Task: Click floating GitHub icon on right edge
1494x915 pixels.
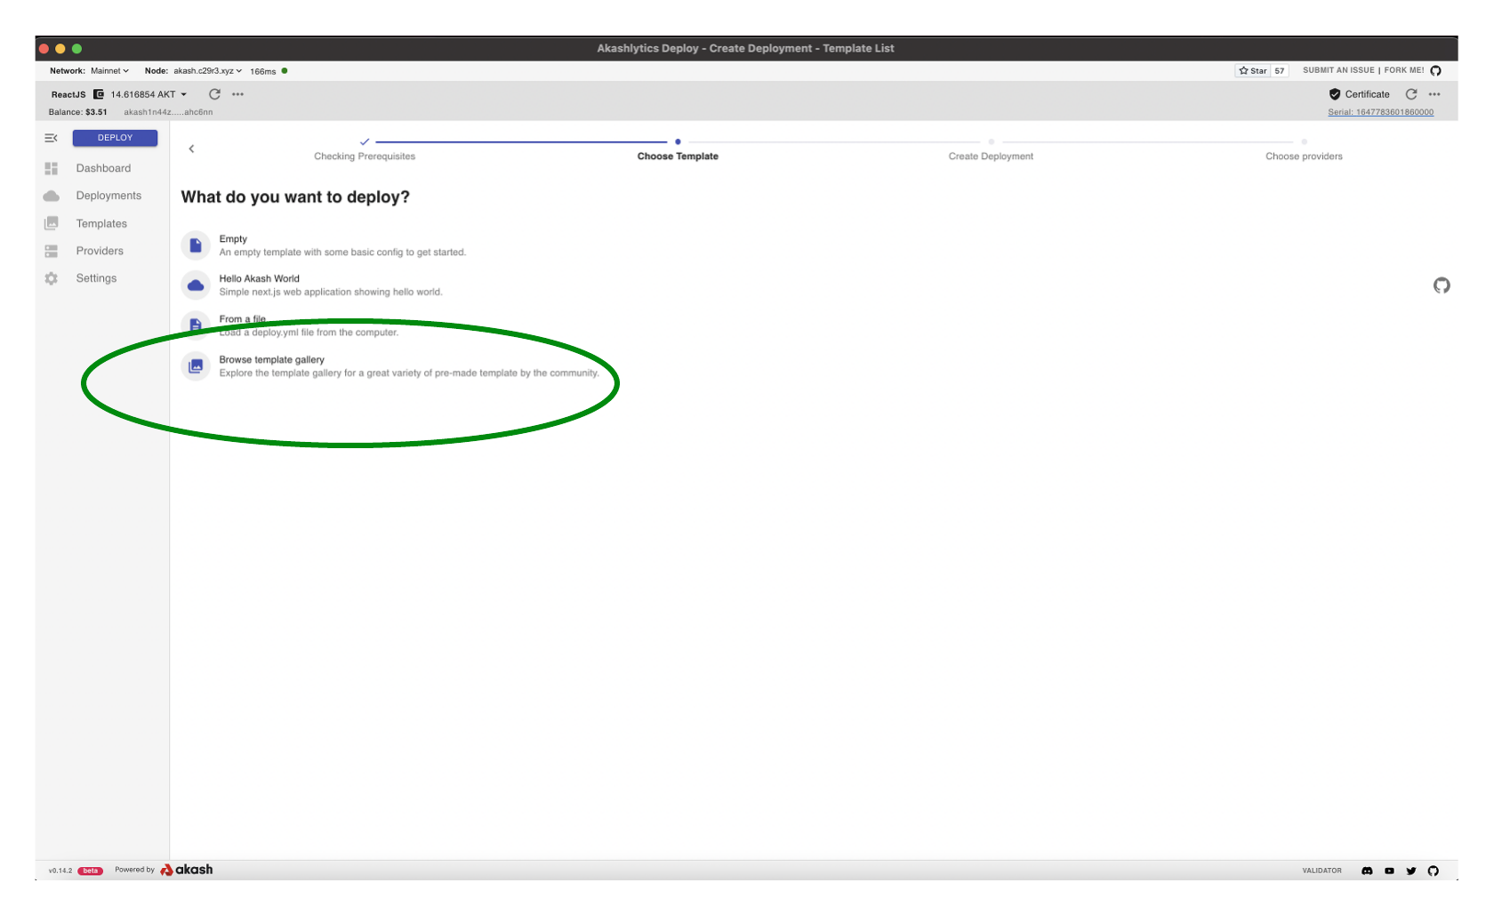Action: coord(1442,285)
